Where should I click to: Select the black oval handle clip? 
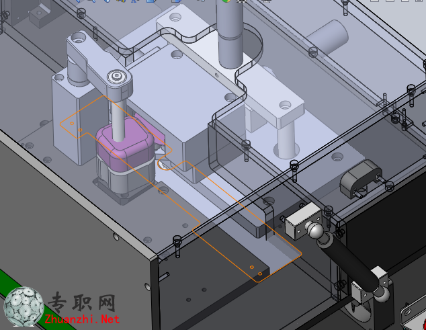pos(361,178)
